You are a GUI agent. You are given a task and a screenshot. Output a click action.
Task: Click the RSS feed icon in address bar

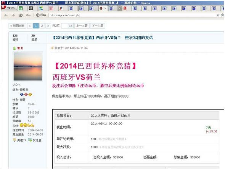[218, 15]
